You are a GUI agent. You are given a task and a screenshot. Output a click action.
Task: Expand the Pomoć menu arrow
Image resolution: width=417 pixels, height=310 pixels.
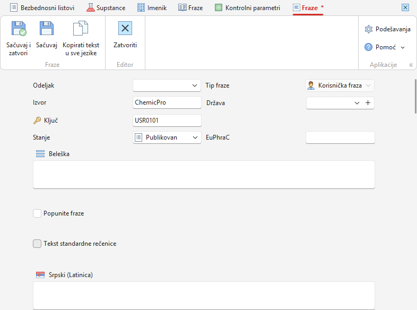[x=403, y=47]
